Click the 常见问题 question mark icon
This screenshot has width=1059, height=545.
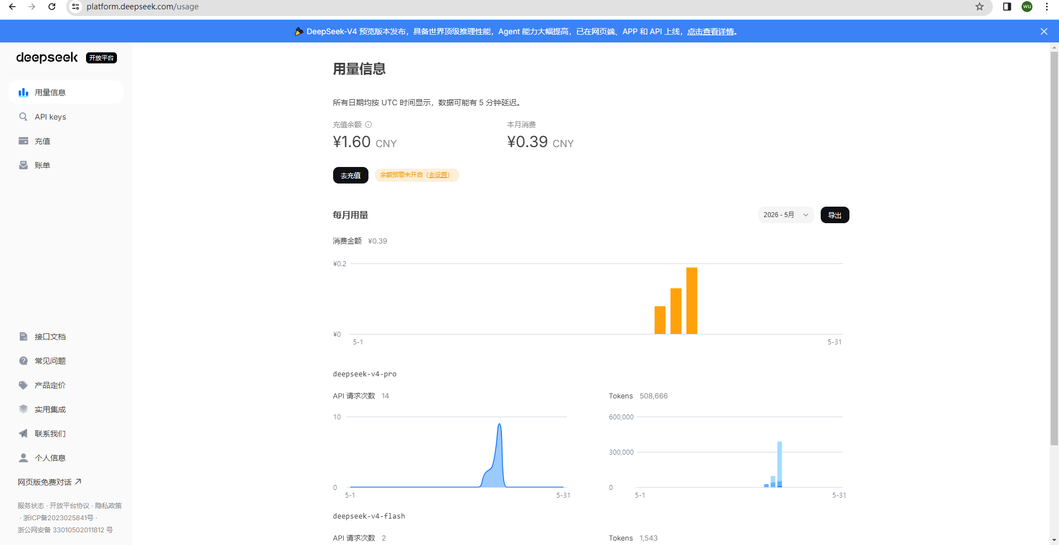(23, 360)
